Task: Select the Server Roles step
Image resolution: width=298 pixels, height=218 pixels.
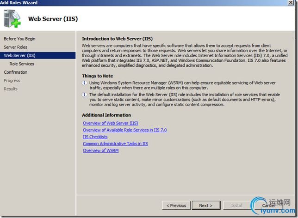Action: click(x=16, y=47)
